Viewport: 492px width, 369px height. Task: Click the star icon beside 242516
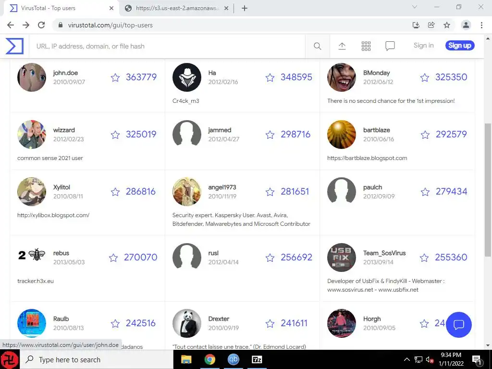[115, 323]
